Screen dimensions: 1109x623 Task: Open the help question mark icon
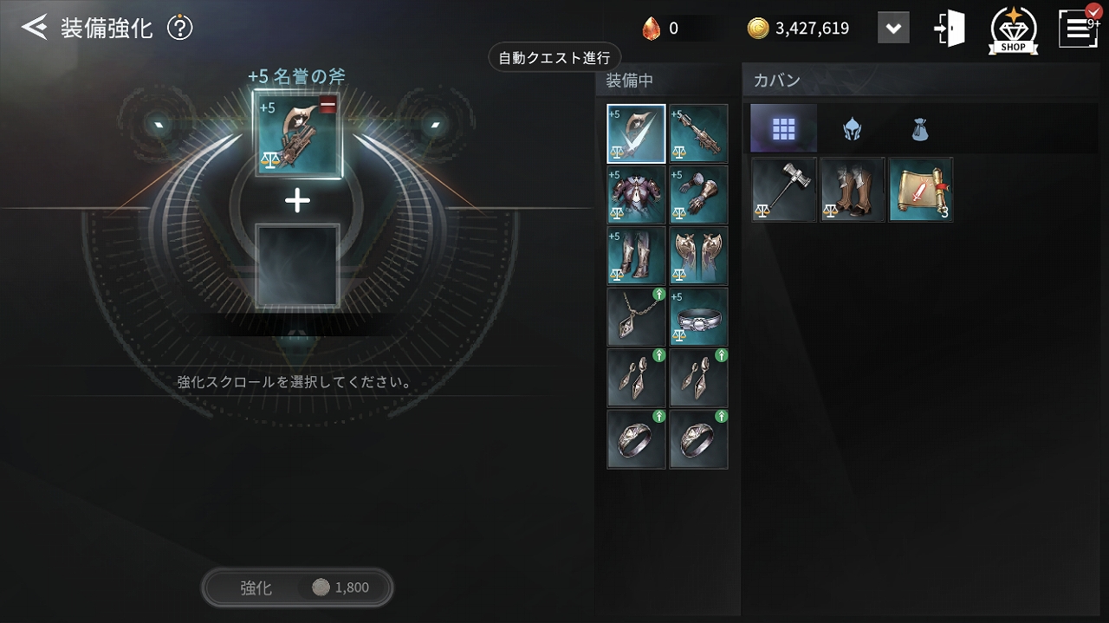pyautogui.click(x=179, y=28)
